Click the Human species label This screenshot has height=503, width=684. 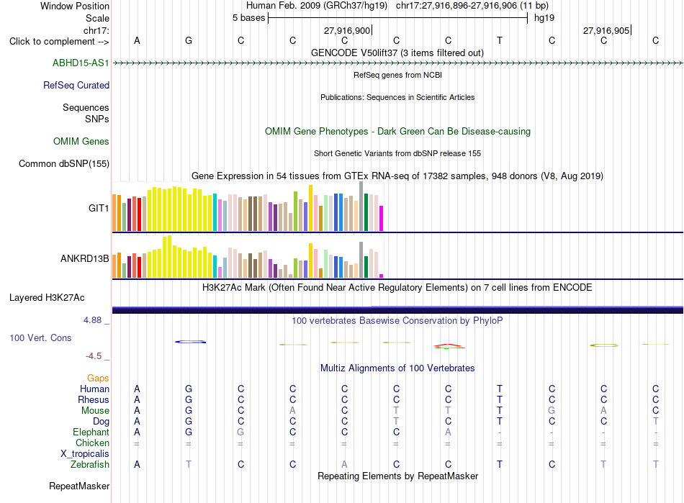(94, 389)
